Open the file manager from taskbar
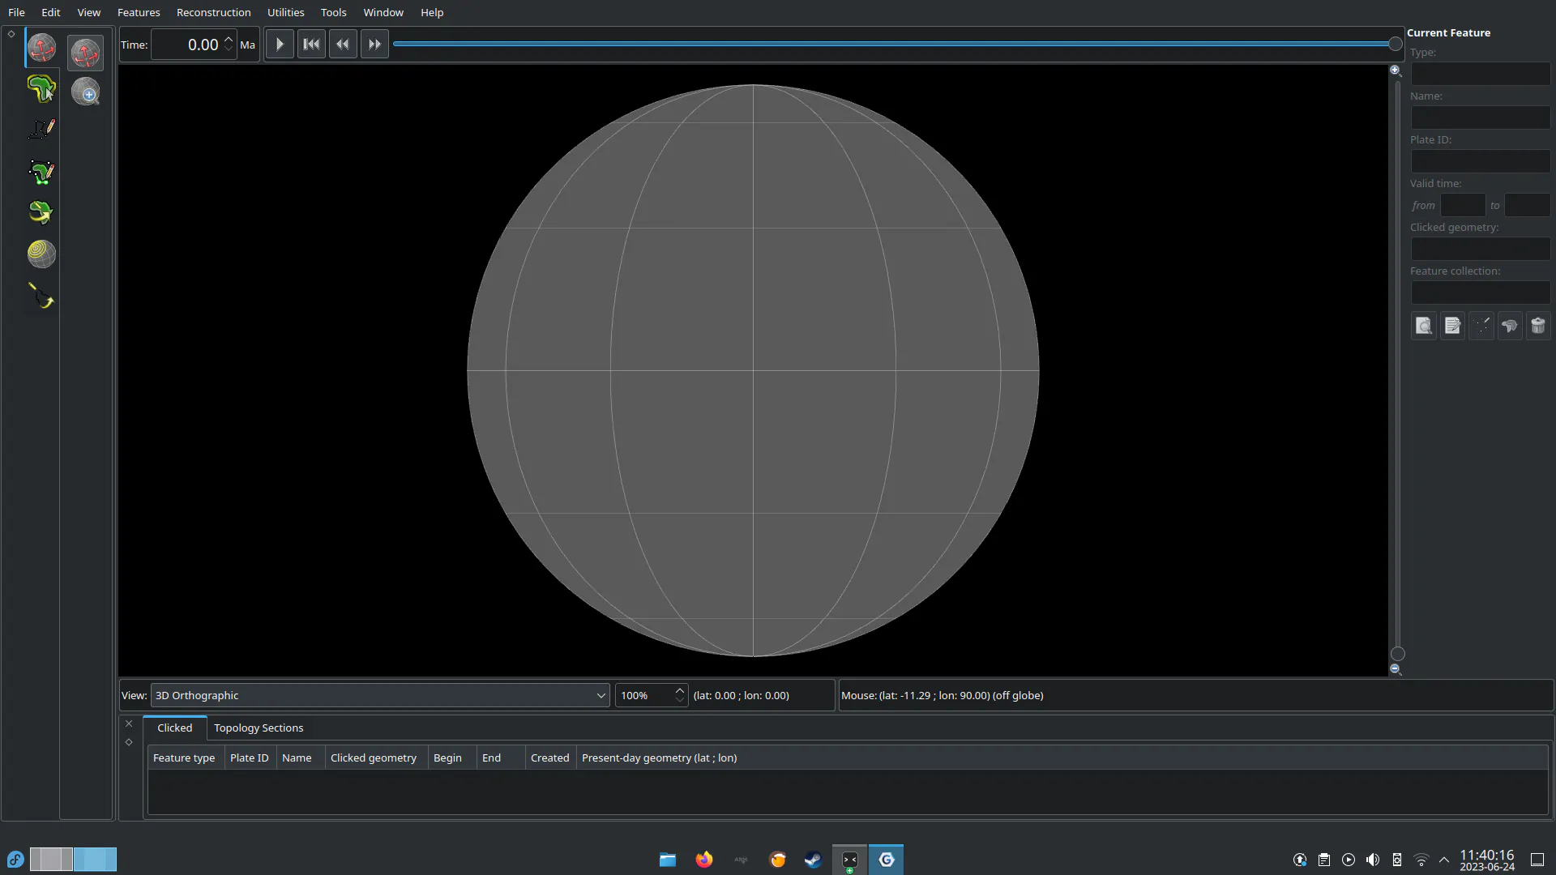The image size is (1556, 875). coord(668,860)
